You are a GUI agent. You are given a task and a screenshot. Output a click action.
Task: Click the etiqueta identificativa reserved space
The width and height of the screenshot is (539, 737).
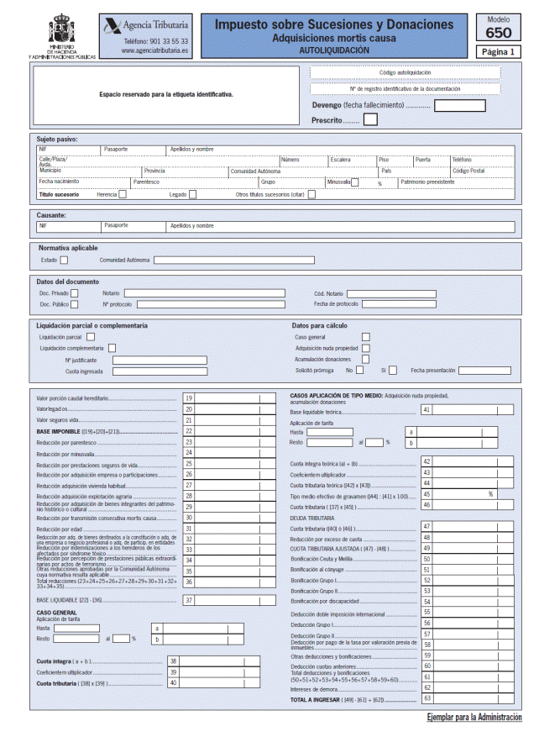pyautogui.click(x=166, y=95)
